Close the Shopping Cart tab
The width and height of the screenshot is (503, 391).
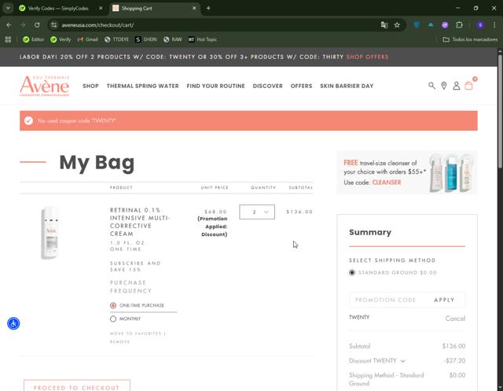[194, 8]
